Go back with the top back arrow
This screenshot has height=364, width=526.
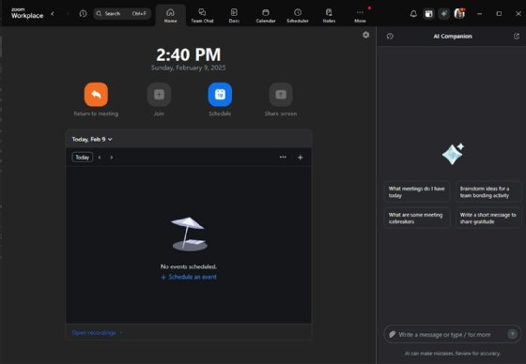point(53,14)
